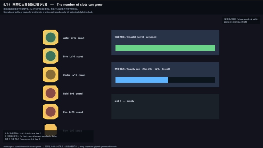Screen dimensions: 263x148
Task: Click the 'Elm Lv20 guard' label
Action: pos(73,112)
